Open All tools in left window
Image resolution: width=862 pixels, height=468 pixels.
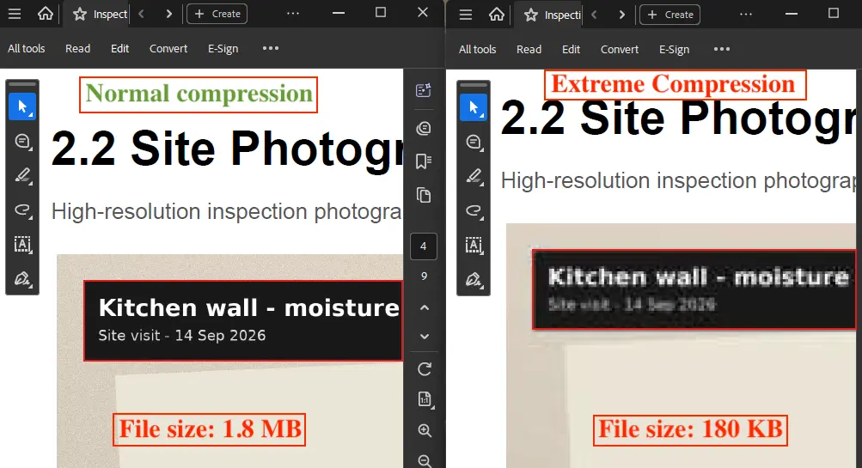coord(27,48)
